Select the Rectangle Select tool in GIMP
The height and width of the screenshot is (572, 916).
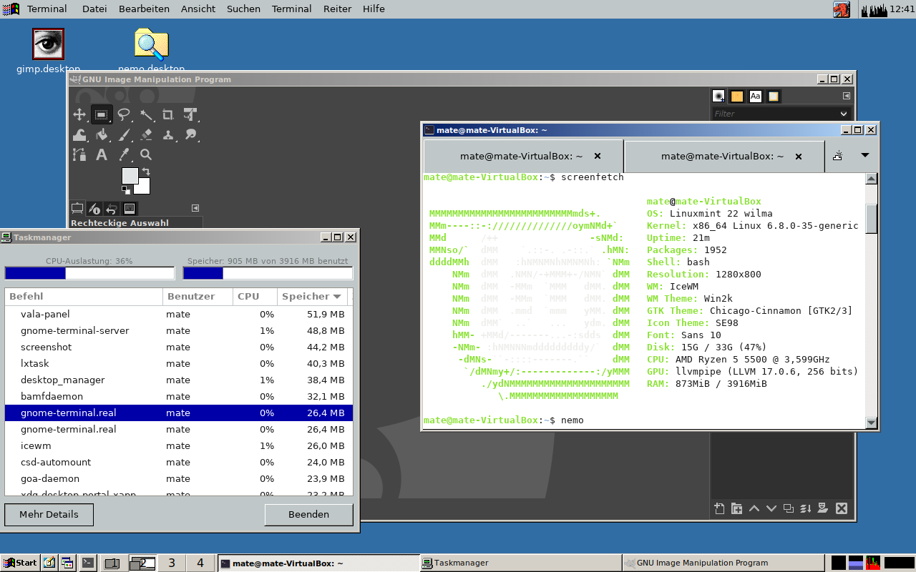[102, 114]
